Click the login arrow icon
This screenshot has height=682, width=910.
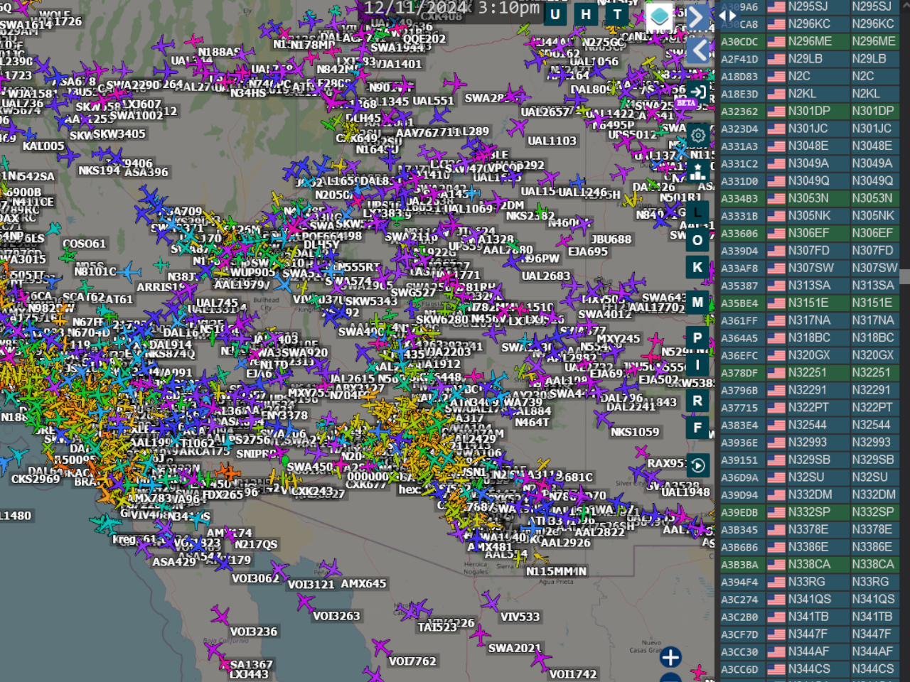coord(698,92)
